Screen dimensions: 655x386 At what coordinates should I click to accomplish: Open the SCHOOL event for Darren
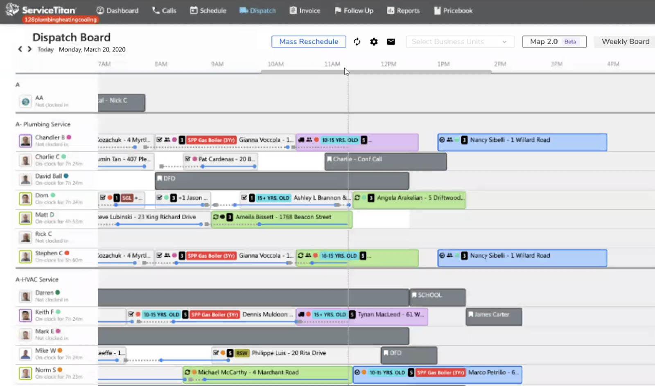(x=438, y=297)
